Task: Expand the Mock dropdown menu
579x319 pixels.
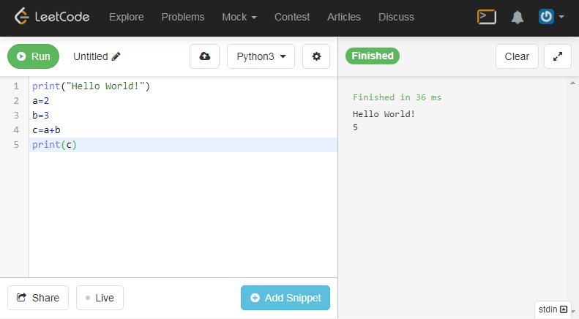Action: click(x=239, y=17)
